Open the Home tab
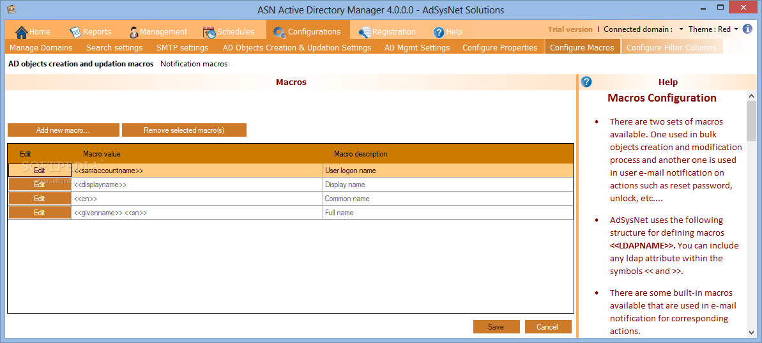Image resolution: width=762 pixels, height=343 pixels. tap(40, 31)
